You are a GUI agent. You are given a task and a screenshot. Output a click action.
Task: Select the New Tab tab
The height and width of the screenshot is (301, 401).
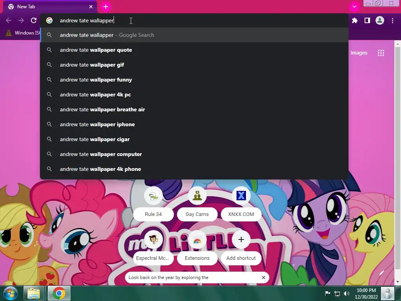(x=50, y=7)
